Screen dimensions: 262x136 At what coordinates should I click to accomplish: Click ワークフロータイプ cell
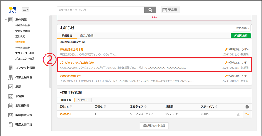142,114
